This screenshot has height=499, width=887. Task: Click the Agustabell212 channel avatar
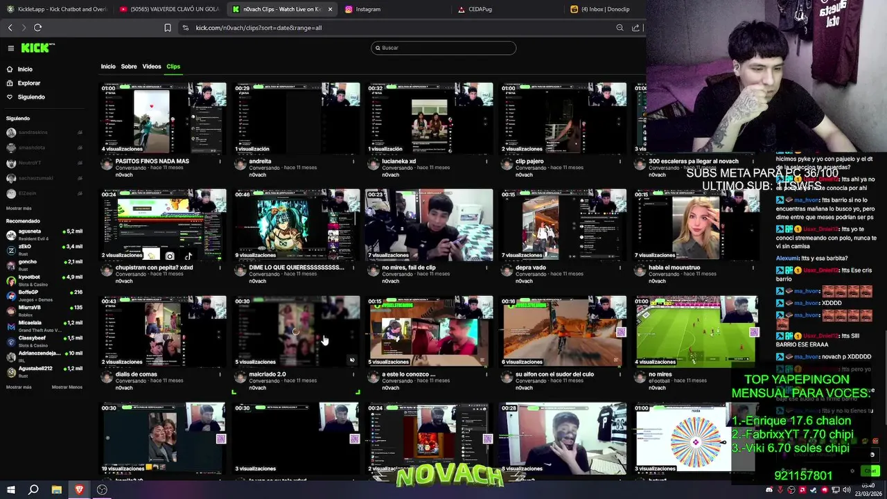[11, 372]
